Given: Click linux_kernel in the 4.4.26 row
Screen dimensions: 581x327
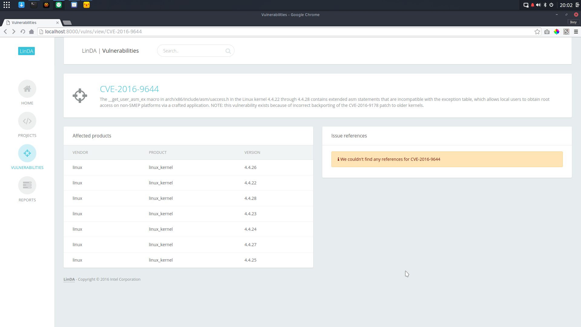Looking at the screenshot, I should point(161,167).
